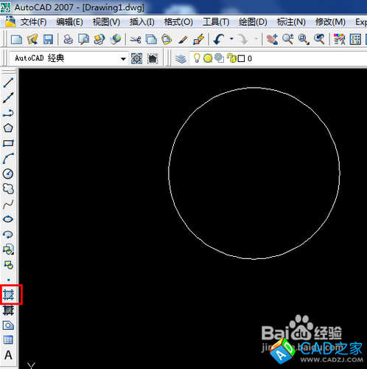Toggle layer lock padlock icon

click(x=231, y=58)
